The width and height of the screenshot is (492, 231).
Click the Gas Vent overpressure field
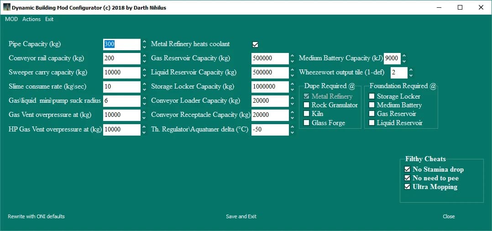(122, 115)
